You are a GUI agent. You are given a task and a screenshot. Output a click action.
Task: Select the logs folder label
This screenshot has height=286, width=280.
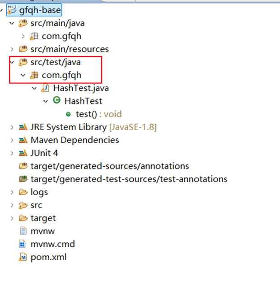click(39, 192)
